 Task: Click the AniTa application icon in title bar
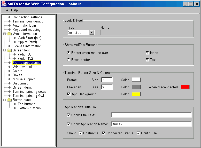4,4
